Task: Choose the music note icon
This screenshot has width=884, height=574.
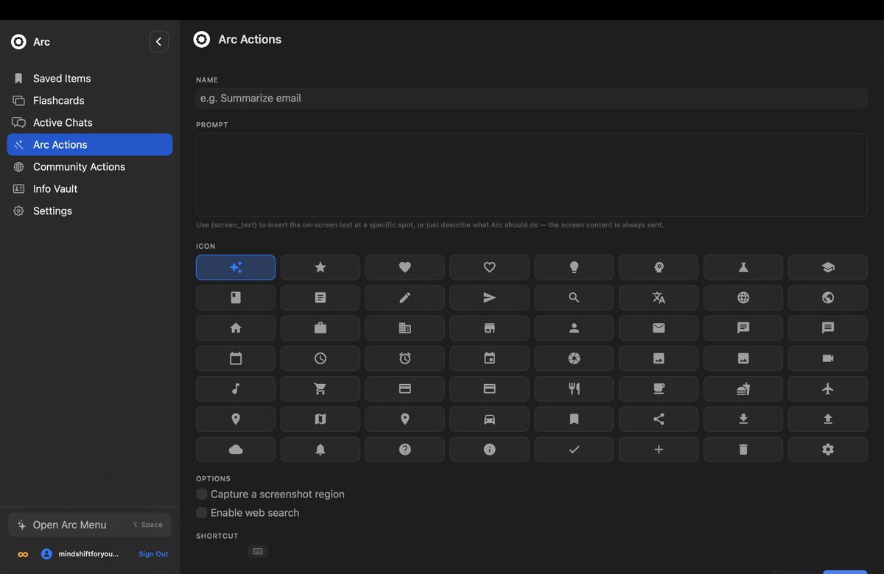Action: pos(236,389)
